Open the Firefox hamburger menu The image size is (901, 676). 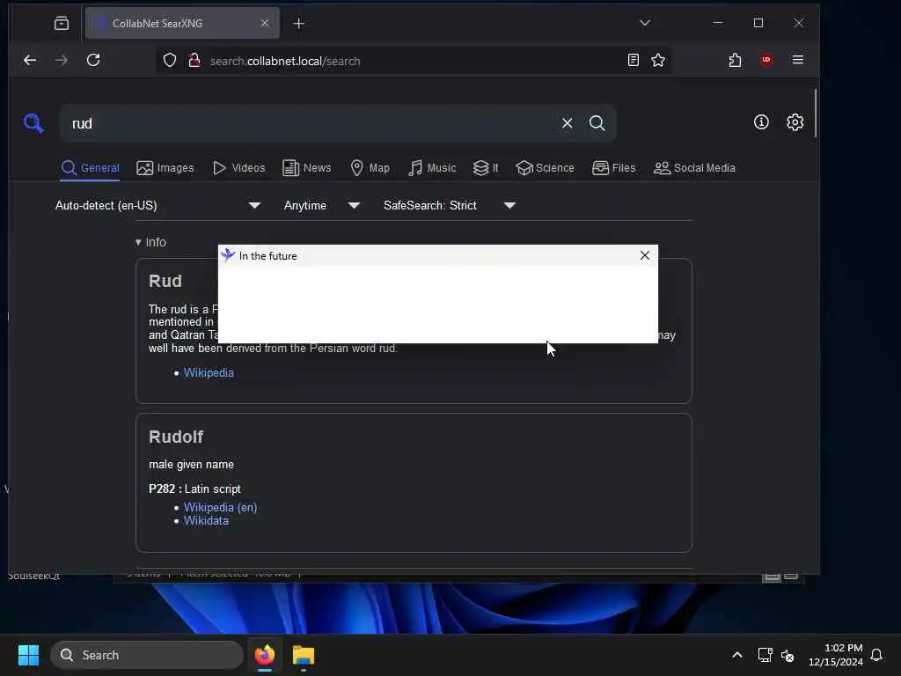pyautogui.click(x=797, y=60)
